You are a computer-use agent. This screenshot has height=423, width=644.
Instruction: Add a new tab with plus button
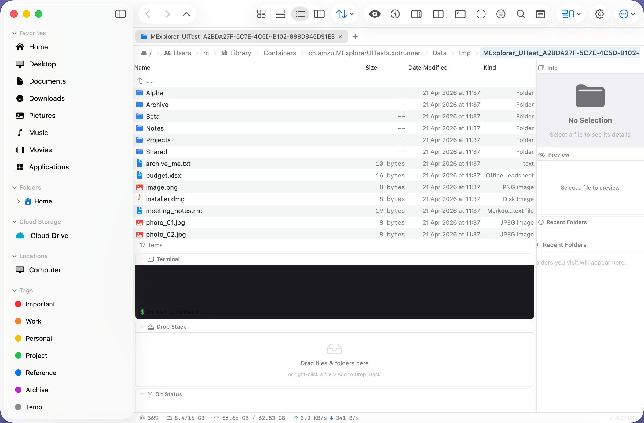tap(356, 36)
